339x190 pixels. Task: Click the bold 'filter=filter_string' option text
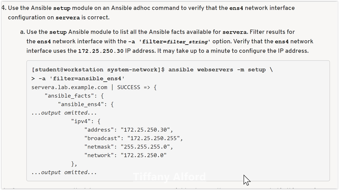coord(175,42)
